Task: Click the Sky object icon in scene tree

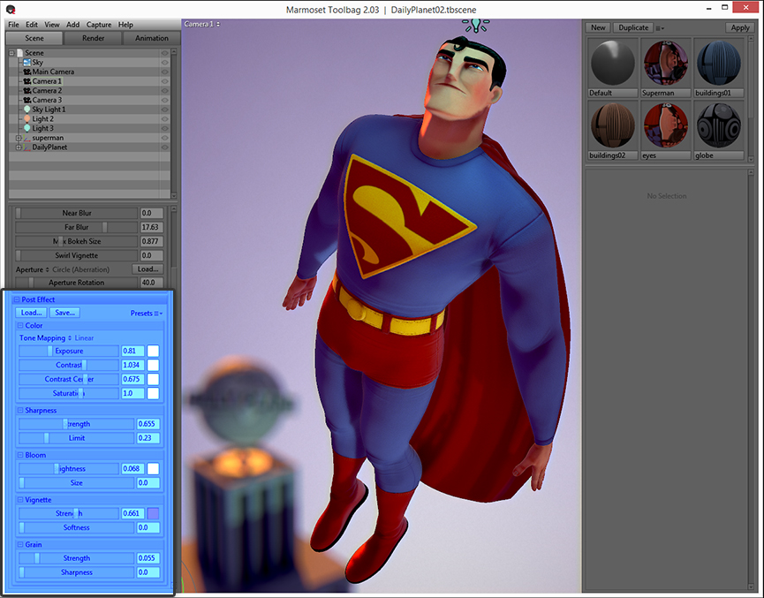Action: pos(26,63)
